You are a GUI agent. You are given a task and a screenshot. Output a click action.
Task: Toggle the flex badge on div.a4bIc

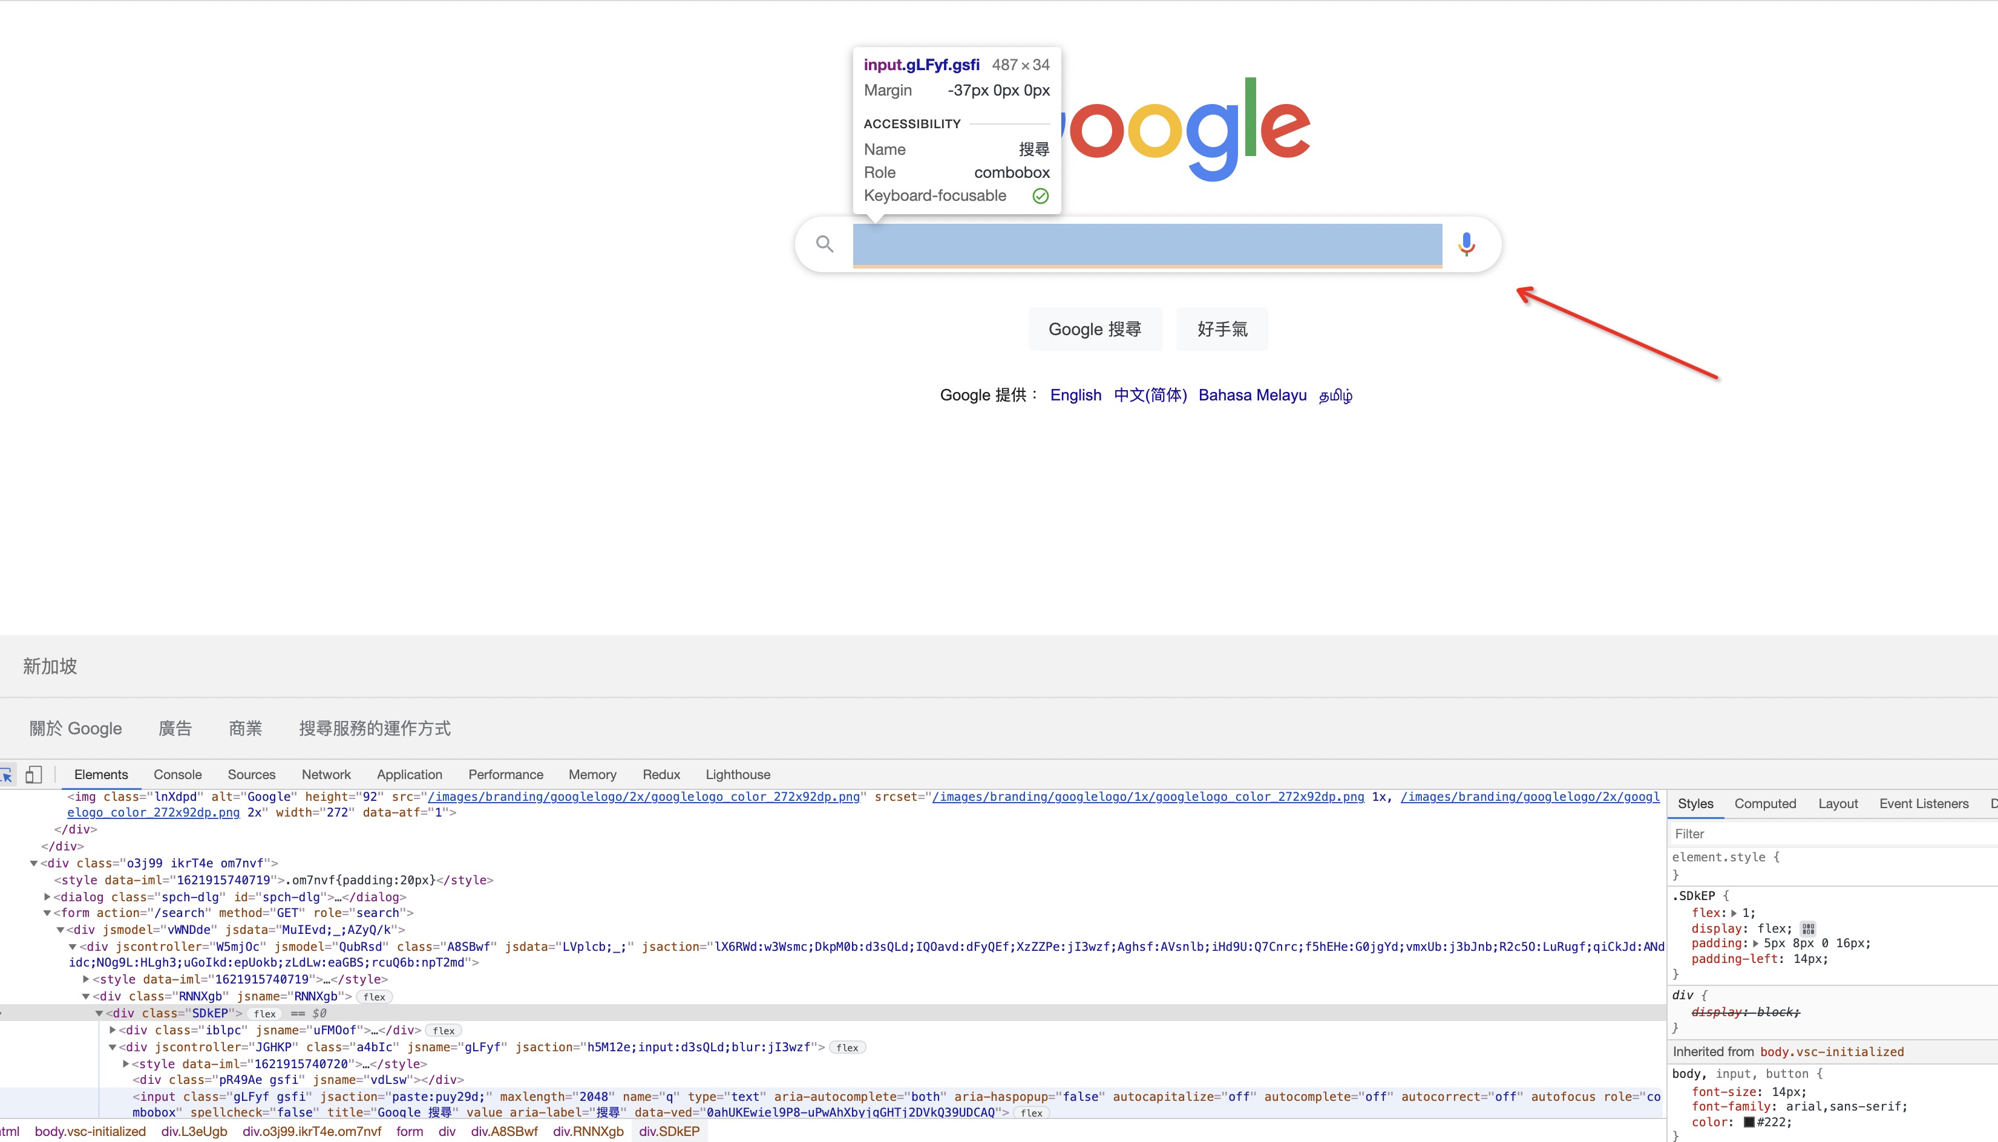pos(847,1048)
